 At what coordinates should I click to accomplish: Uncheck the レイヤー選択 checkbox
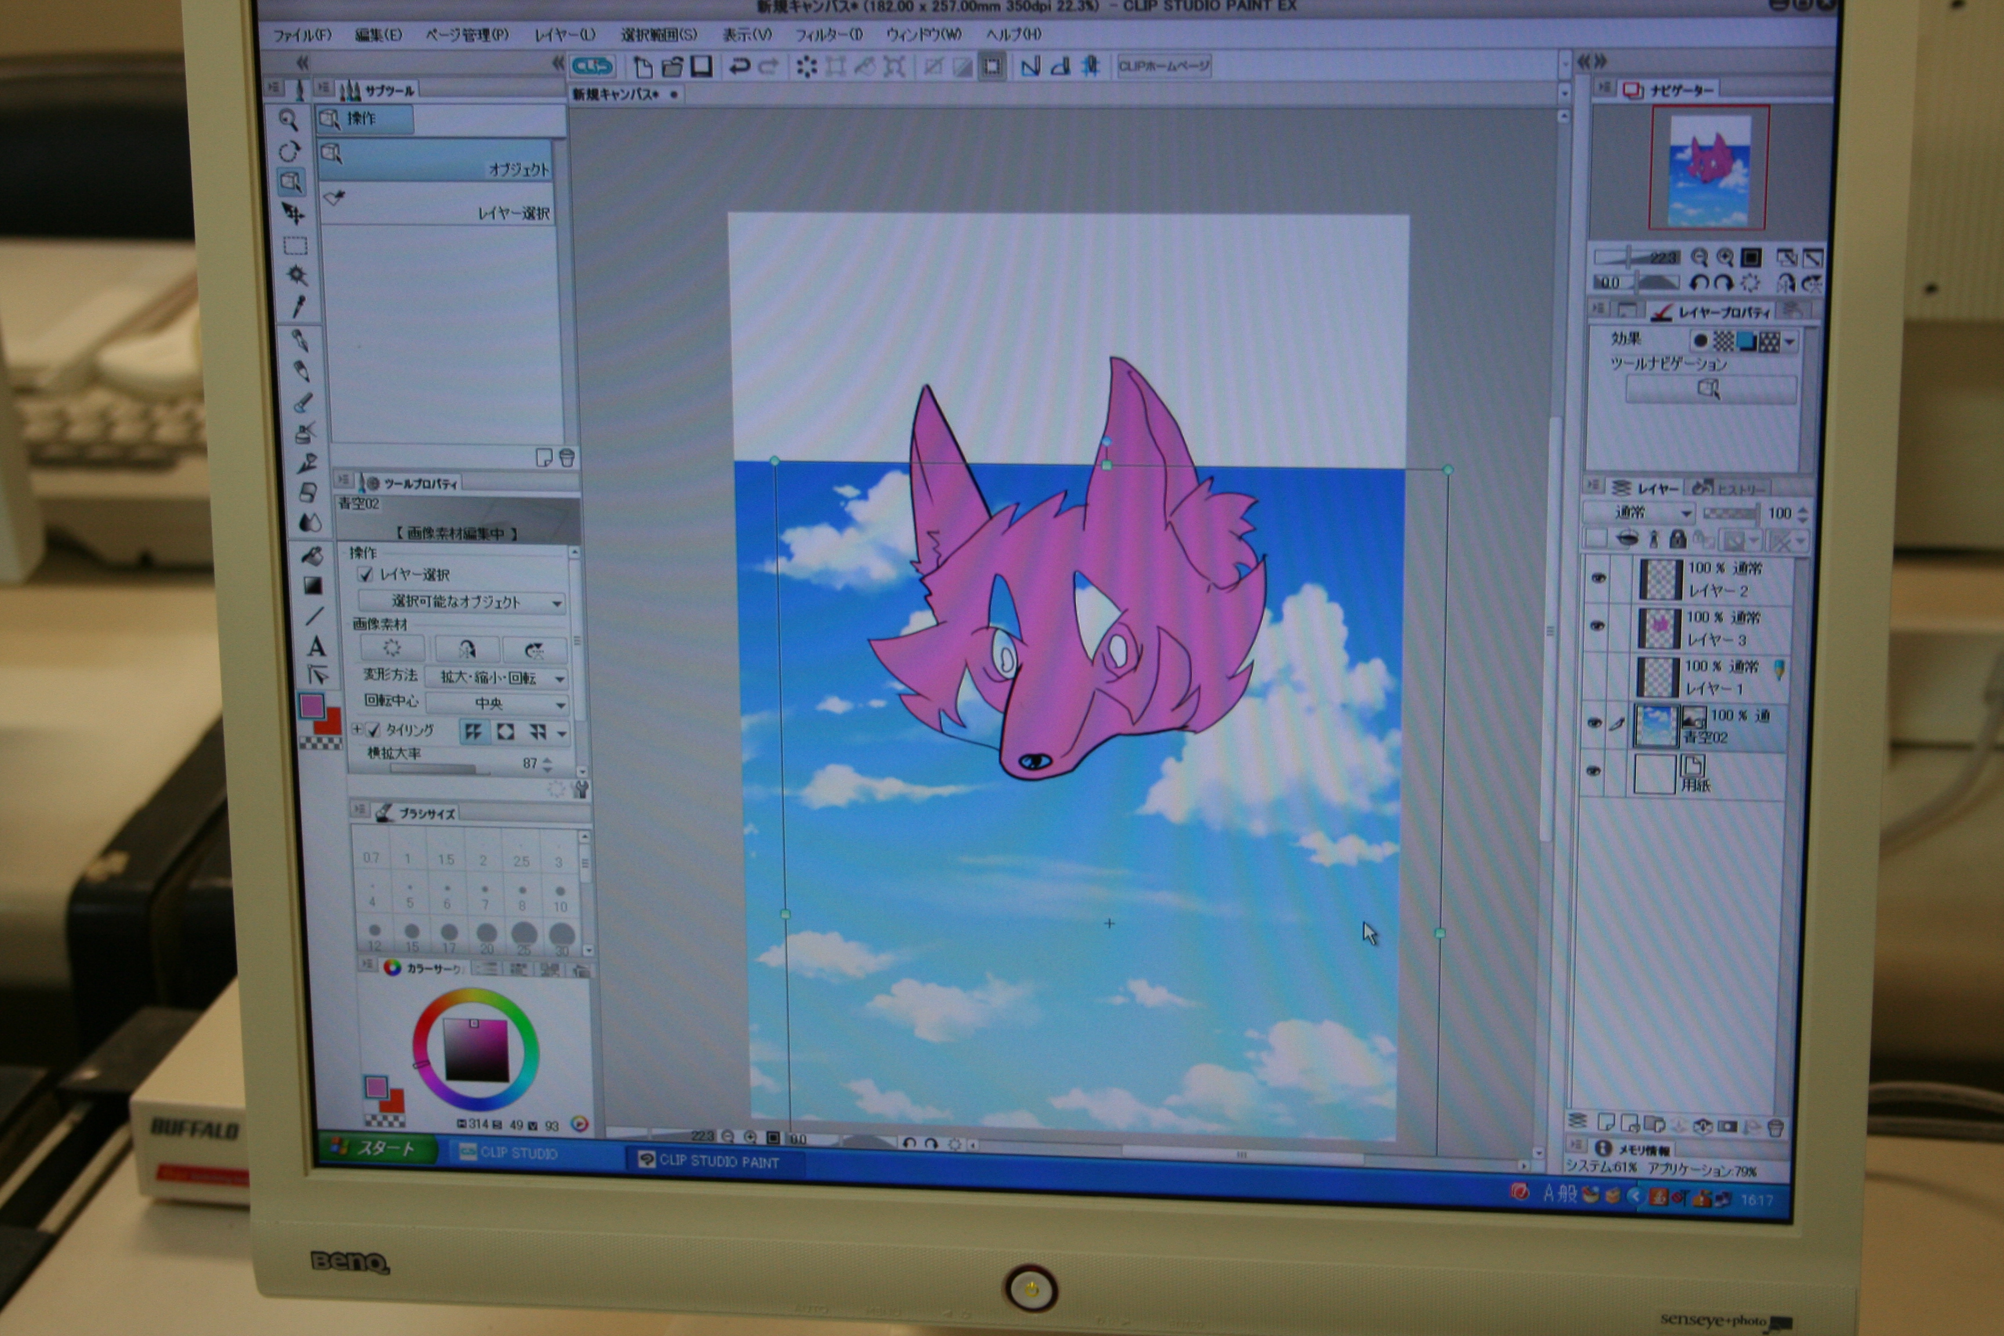point(365,574)
